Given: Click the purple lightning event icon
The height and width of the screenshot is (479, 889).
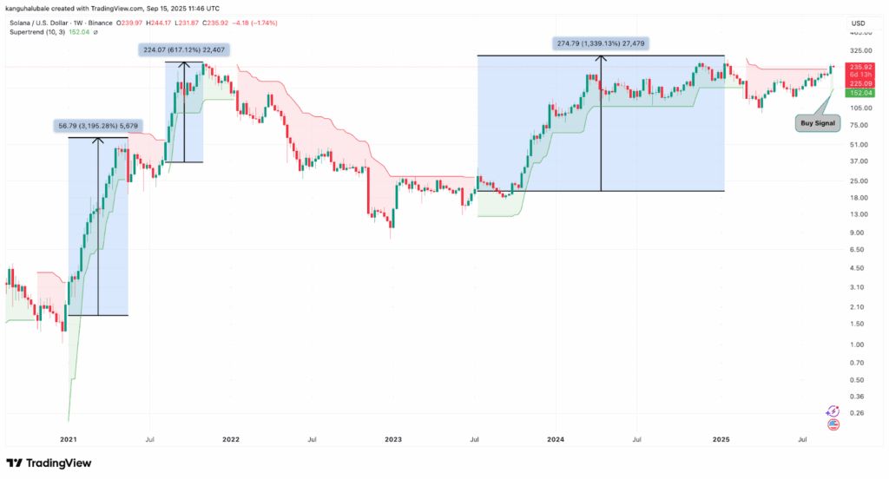Looking at the screenshot, I should tap(833, 410).
